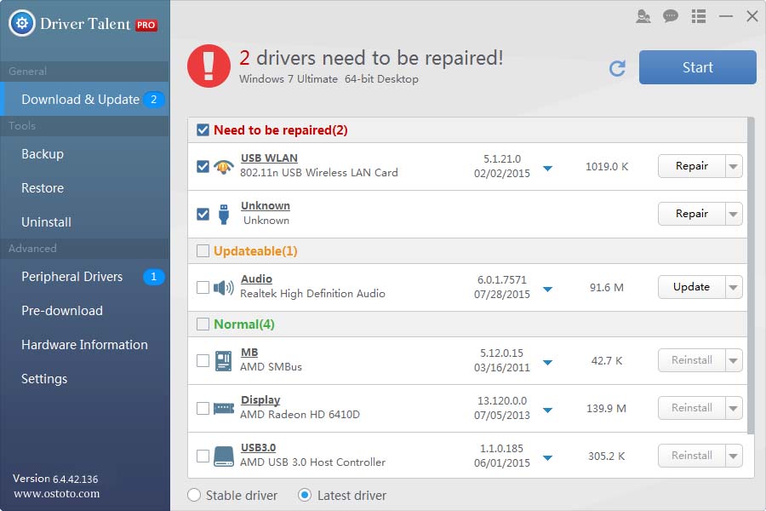Click the Driver Talent gear logo
The height and width of the screenshot is (511, 766).
[22, 23]
